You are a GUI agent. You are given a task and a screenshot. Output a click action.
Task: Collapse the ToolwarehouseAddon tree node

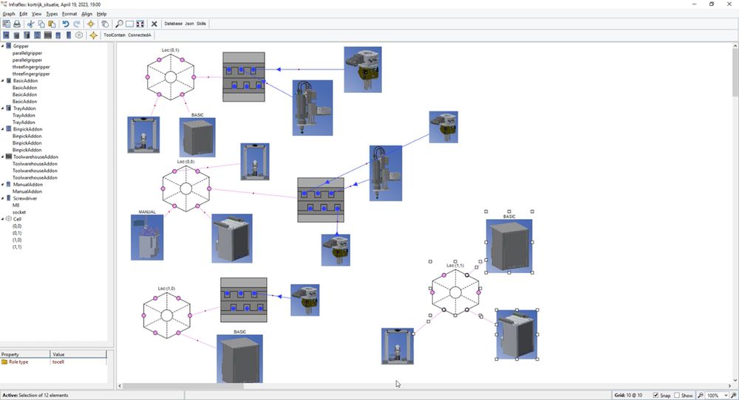2,156
